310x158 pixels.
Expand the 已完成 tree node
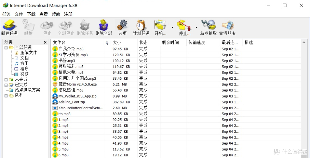click(x=6, y=85)
